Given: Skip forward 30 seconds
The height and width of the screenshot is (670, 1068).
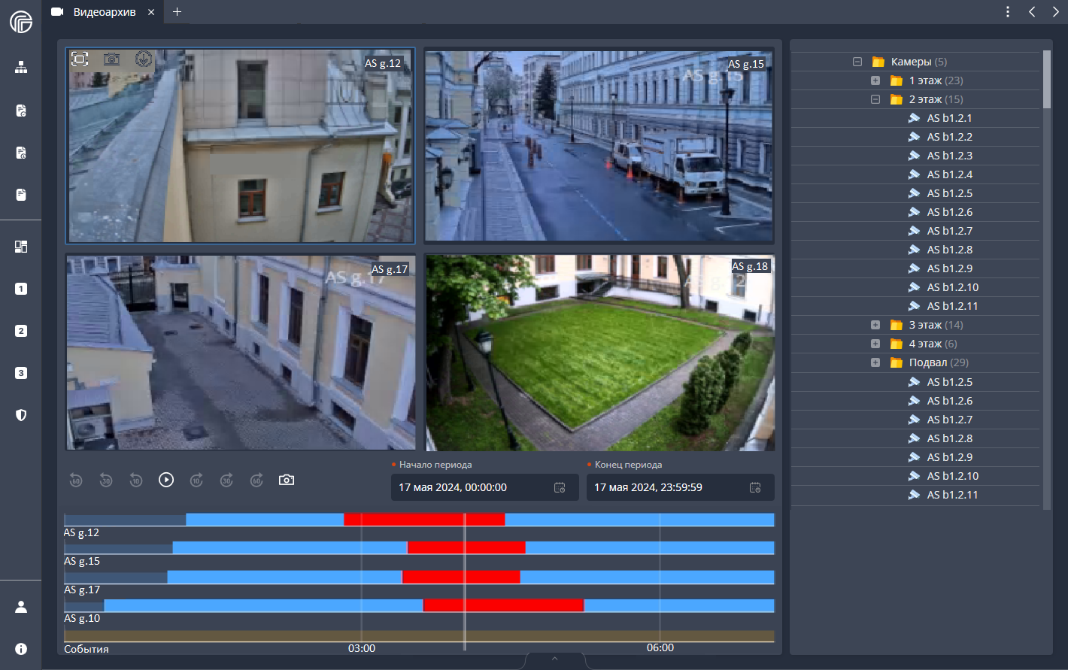Looking at the screenshot, I should coord(226,480).
